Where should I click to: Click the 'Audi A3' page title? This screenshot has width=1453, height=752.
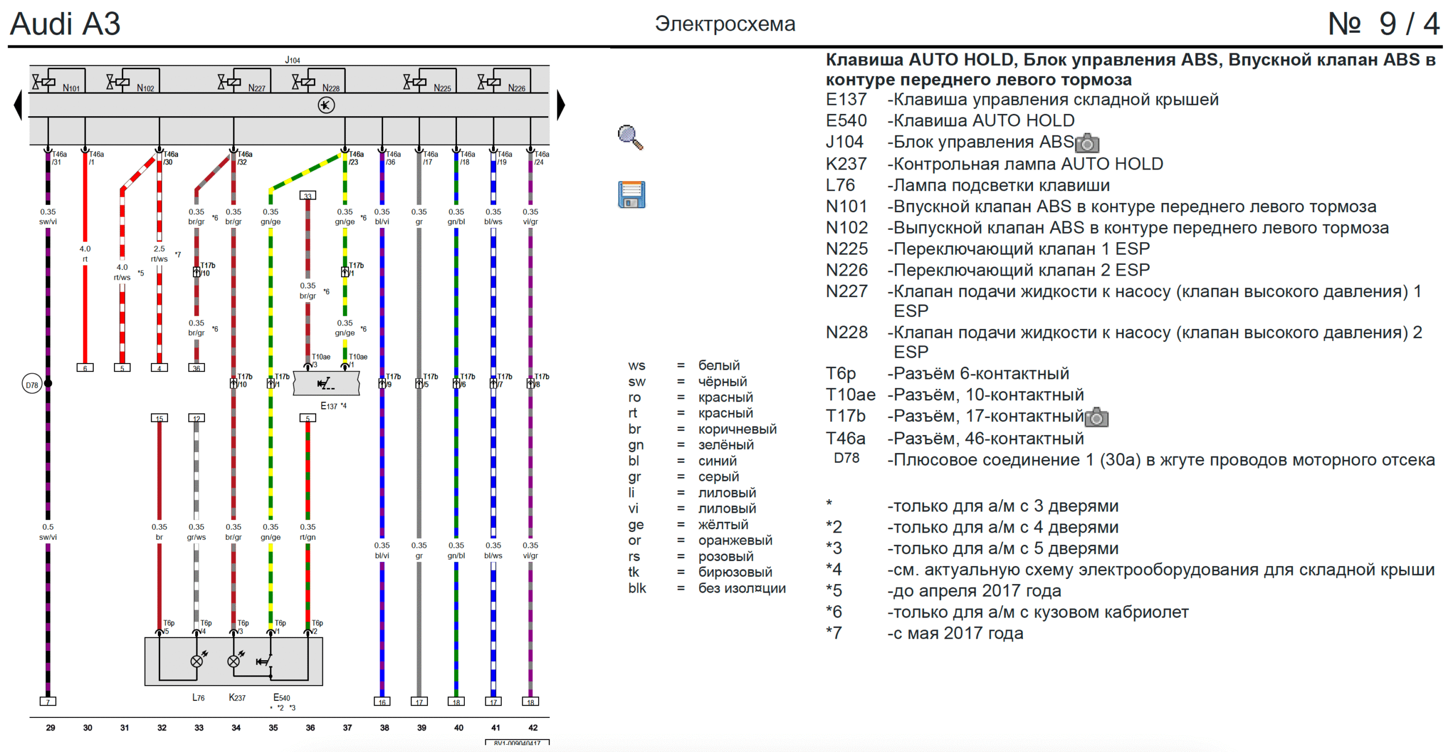[65, 24]
